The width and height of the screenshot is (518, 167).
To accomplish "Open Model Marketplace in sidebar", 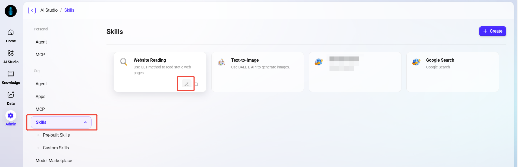I will tap(54, 161).
